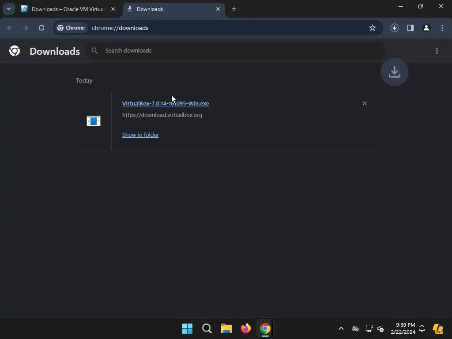The height and width of the screenshot is (339, 452).
Task: Launch Firefox from the taskbar
Action: tap(245, 328)
